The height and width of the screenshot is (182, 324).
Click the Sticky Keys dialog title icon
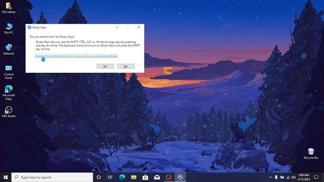click(29, 27)
